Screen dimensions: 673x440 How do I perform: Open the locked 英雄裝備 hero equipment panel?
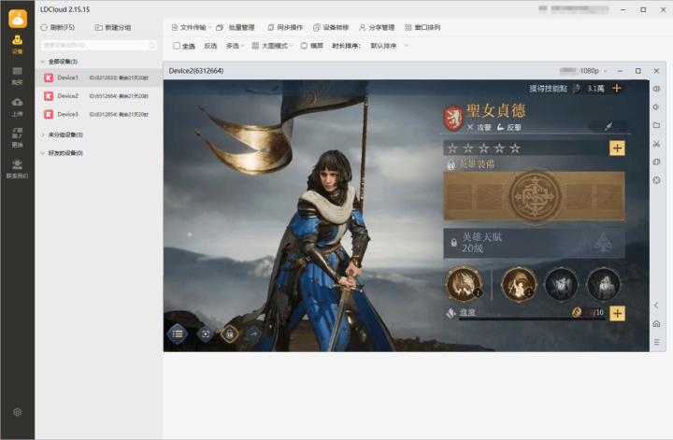click(535, 196)
